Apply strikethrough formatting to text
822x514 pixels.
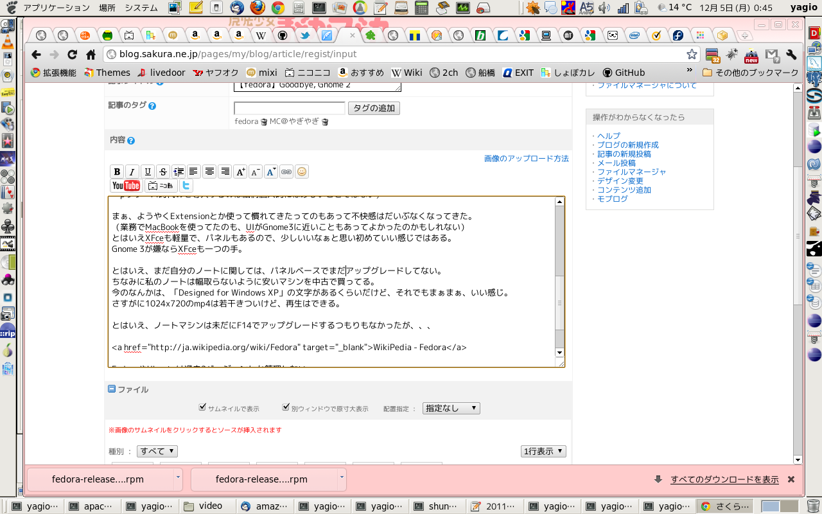pos(163,172)
